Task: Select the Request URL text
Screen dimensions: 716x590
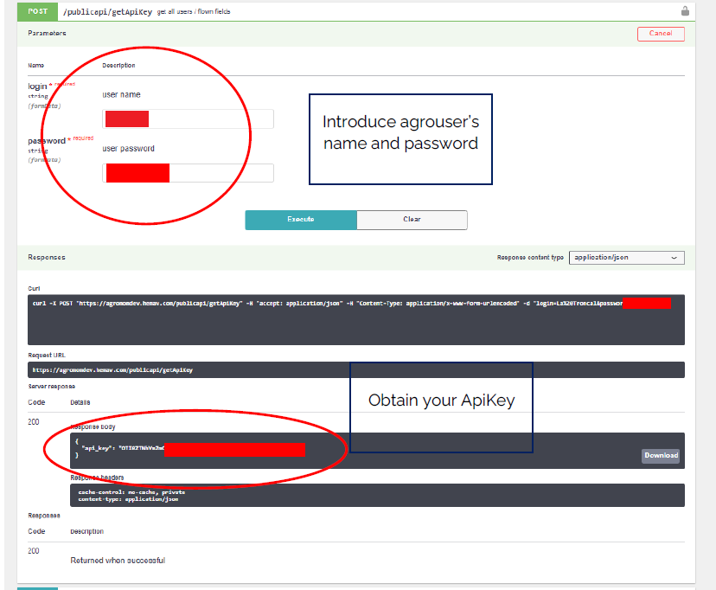Action: [112, 370]
